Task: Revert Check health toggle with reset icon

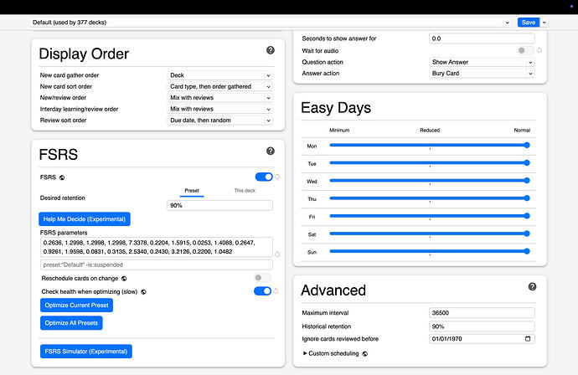Action: click(x=276, y=291)
